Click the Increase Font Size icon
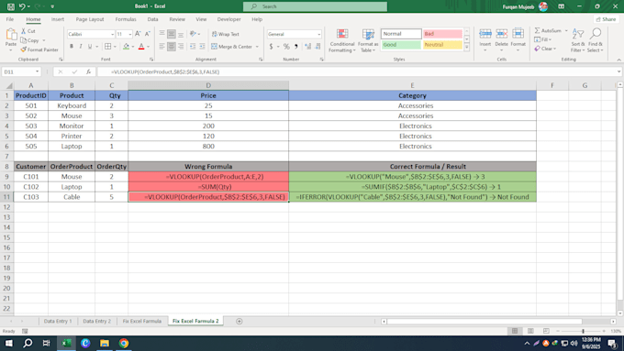The width and height of the screenshot is (624, 351). [x=138, y=34]
